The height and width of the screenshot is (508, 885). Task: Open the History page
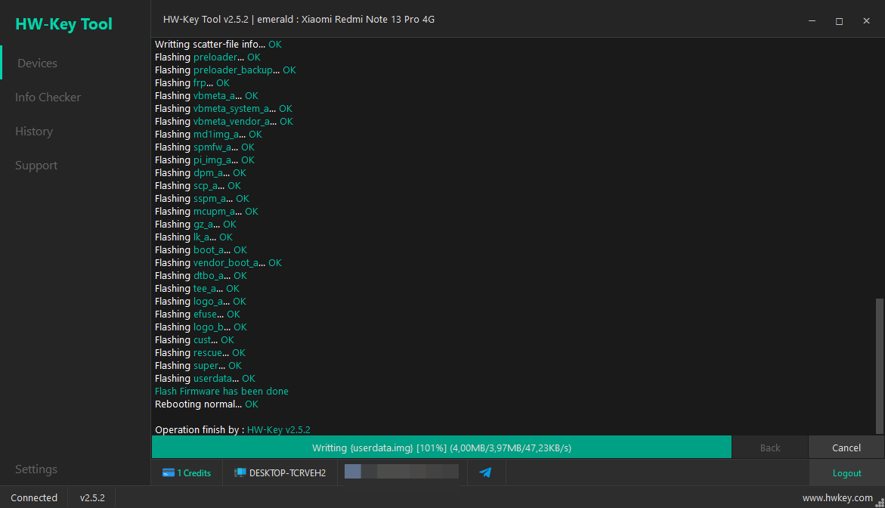(34, 131)
